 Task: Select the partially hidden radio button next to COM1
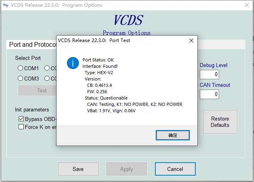pos(47,68)
